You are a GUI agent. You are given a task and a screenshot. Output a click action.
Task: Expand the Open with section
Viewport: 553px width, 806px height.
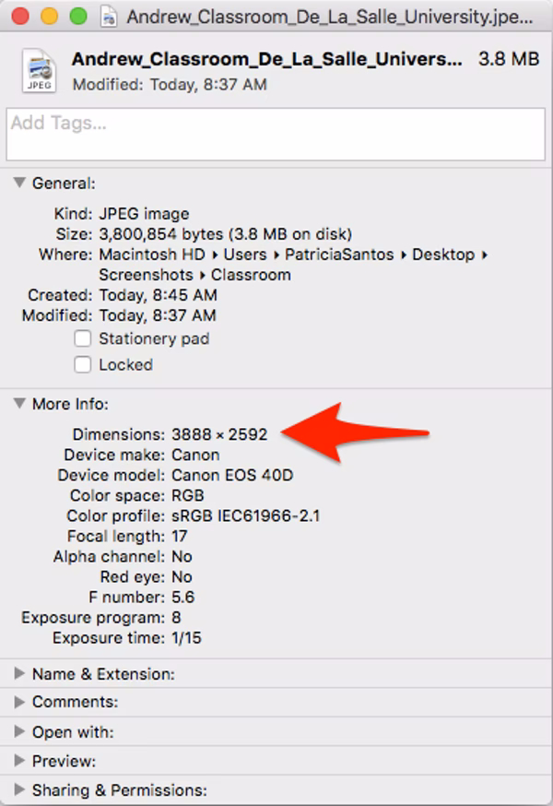pos(19,732)
